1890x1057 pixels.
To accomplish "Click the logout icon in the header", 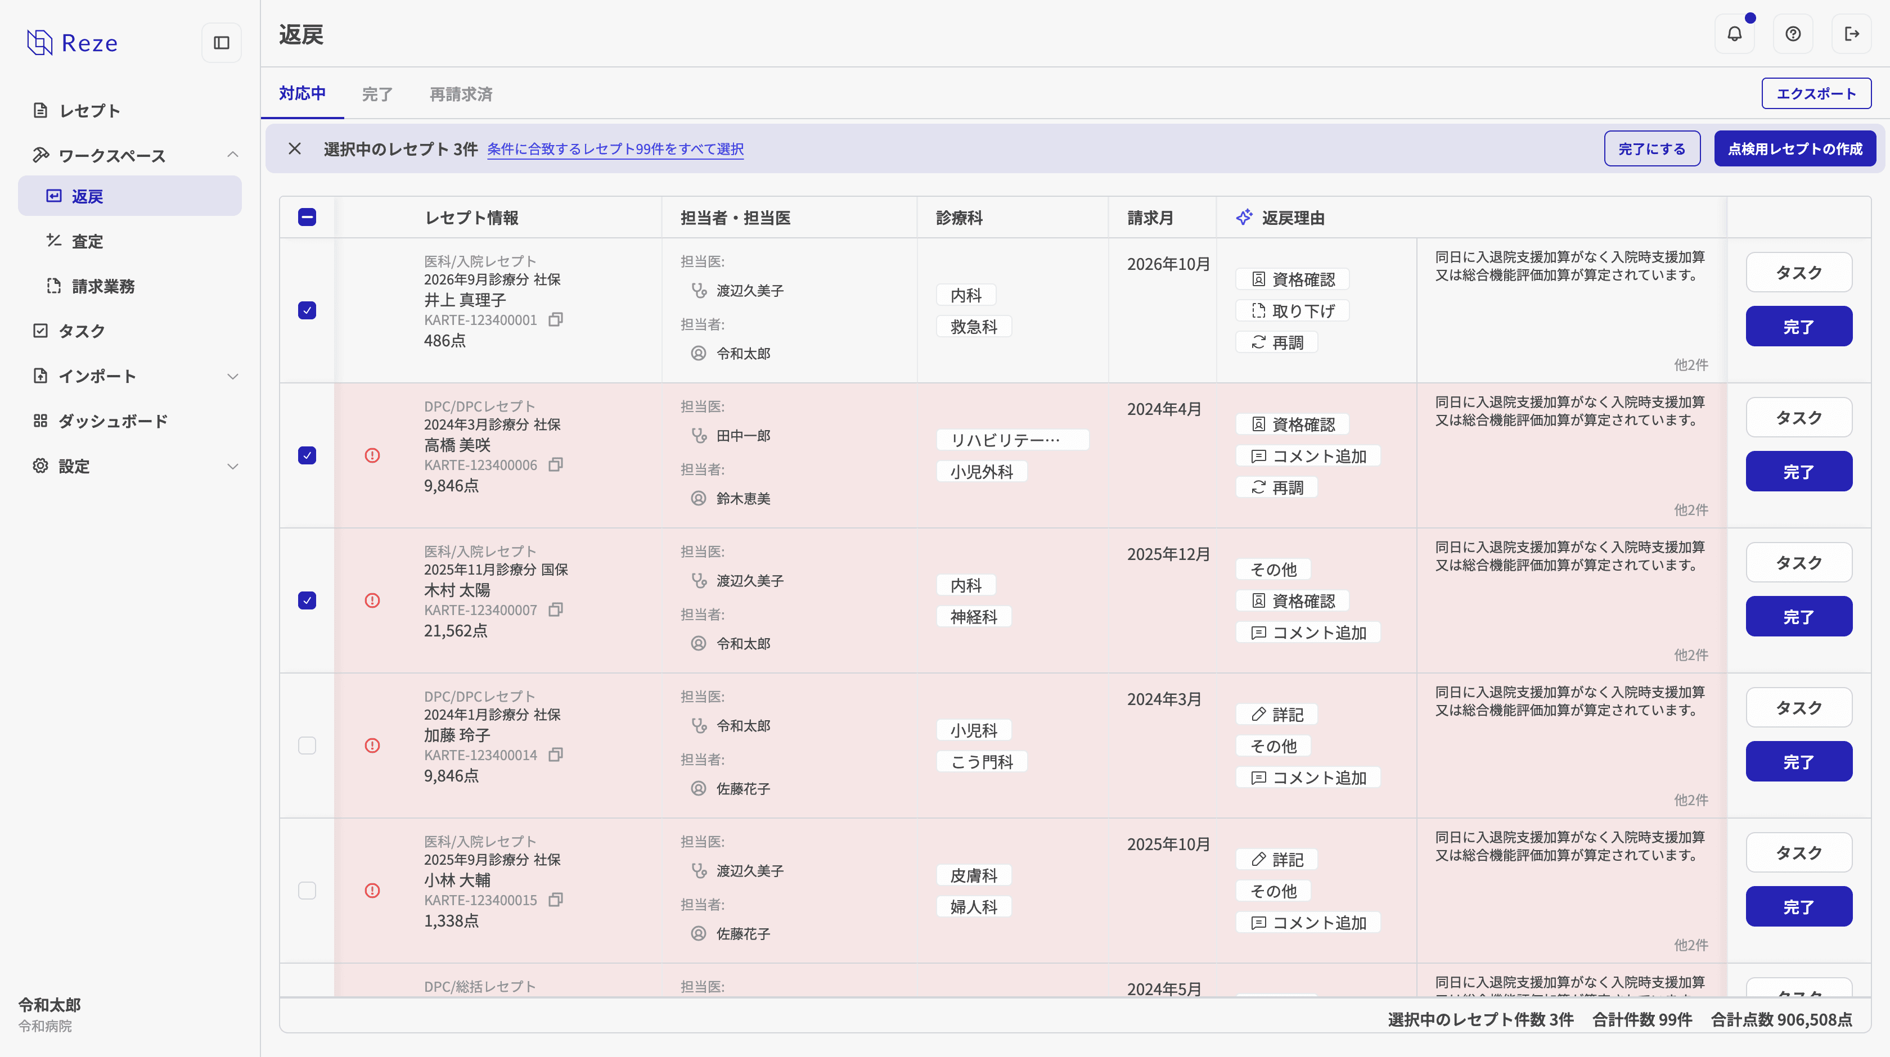I will (x=1852, y=34).
